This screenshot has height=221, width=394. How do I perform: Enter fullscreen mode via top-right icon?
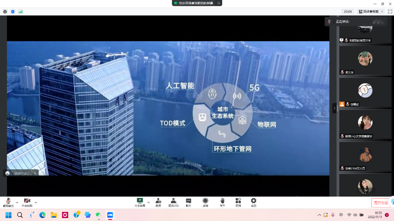point(390,12)
